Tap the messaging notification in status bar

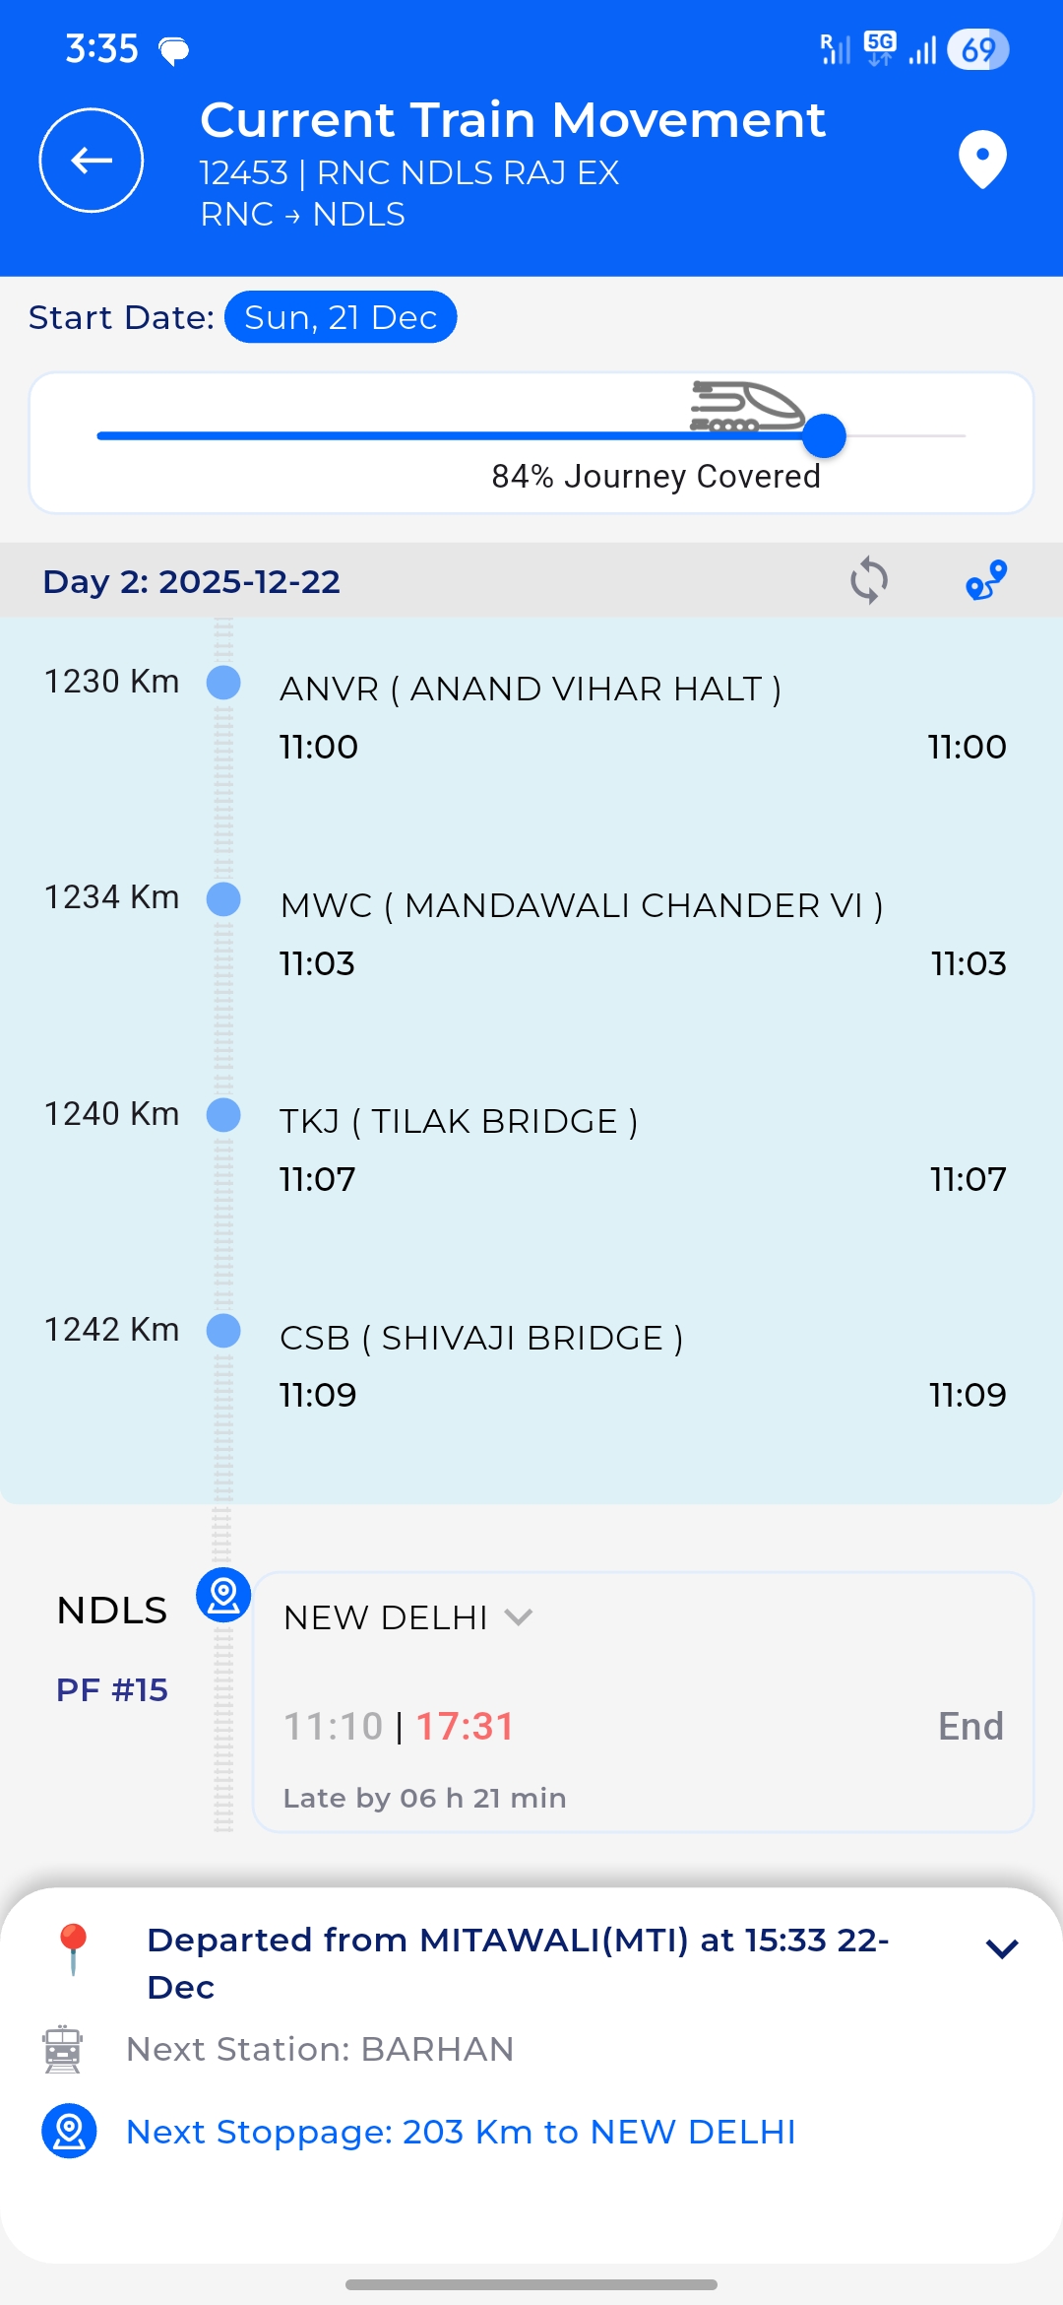174,50
